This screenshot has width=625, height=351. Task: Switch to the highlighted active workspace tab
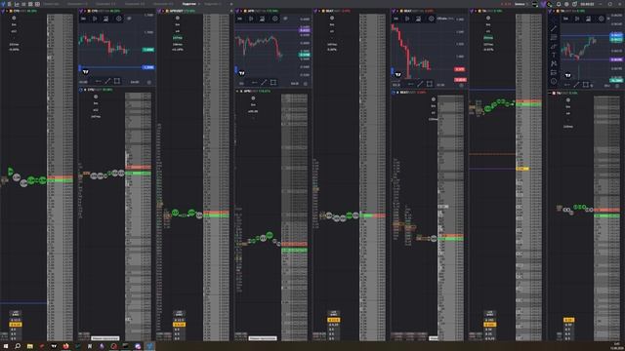tap(190, 4)
